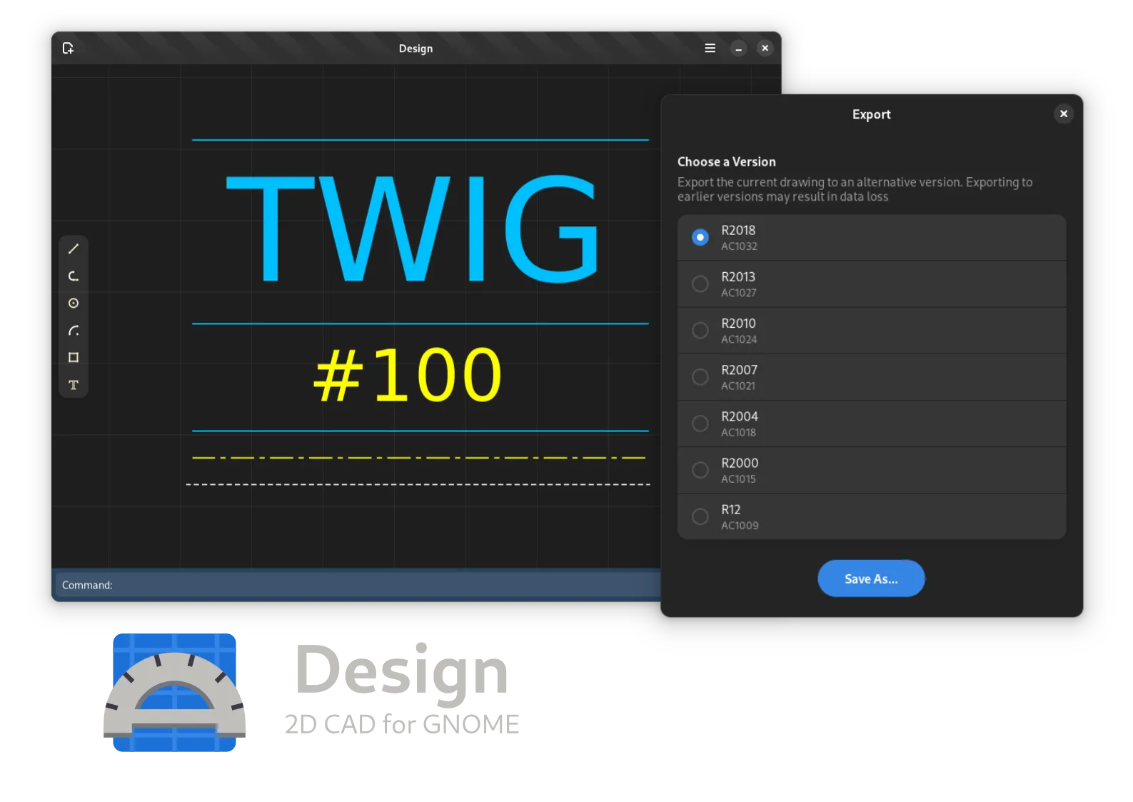Click the Save As... button
The image size is (1133, 802).
(x=871, y=578)
